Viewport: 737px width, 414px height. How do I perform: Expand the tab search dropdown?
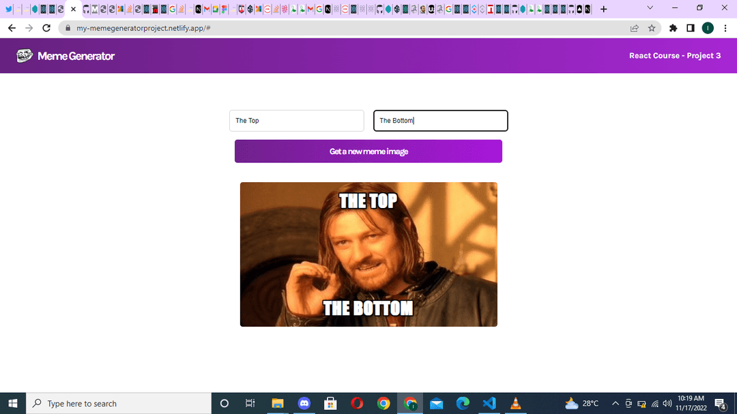coord(650,8)
